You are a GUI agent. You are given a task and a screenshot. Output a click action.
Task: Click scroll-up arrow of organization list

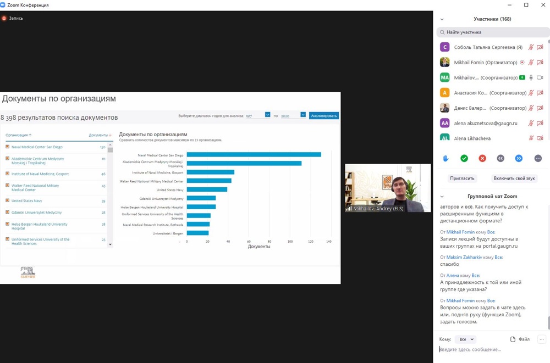pyautogui.click(x=110, y=145)
